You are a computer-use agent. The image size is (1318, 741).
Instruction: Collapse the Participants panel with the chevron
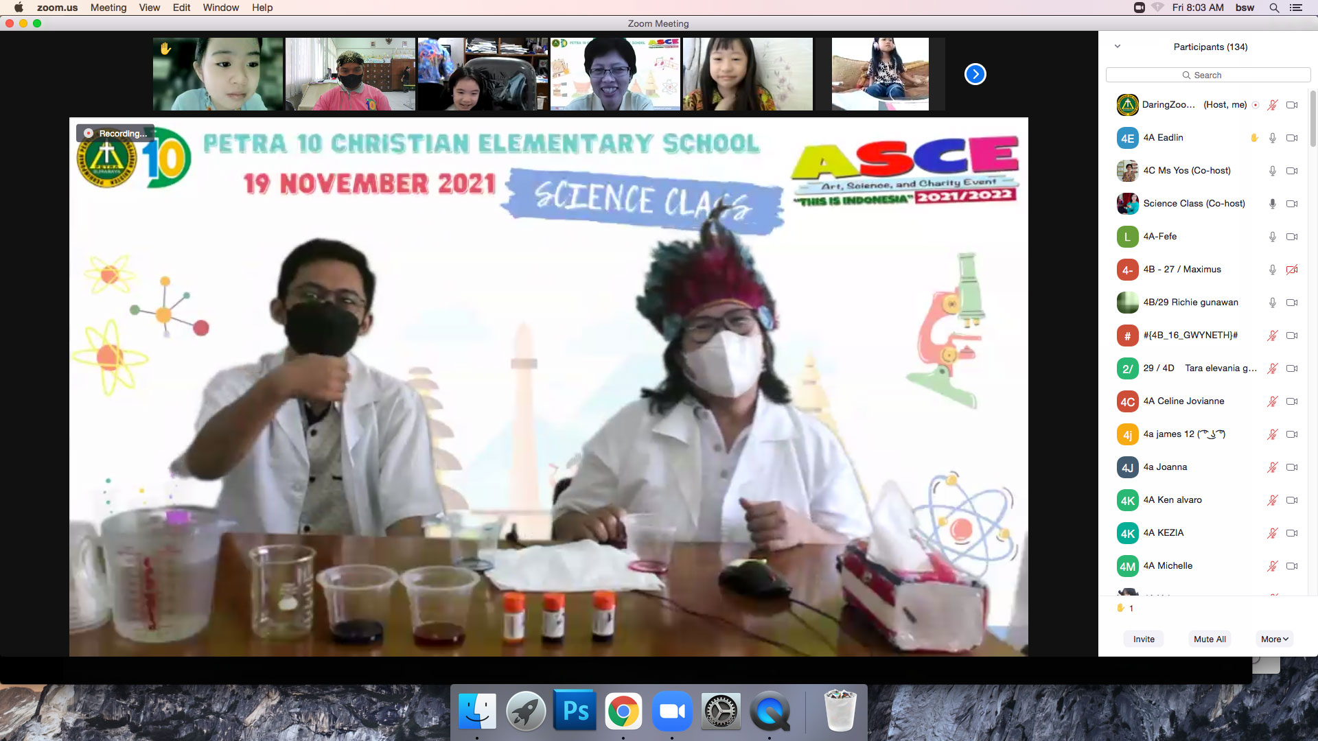click(1118, 47)
